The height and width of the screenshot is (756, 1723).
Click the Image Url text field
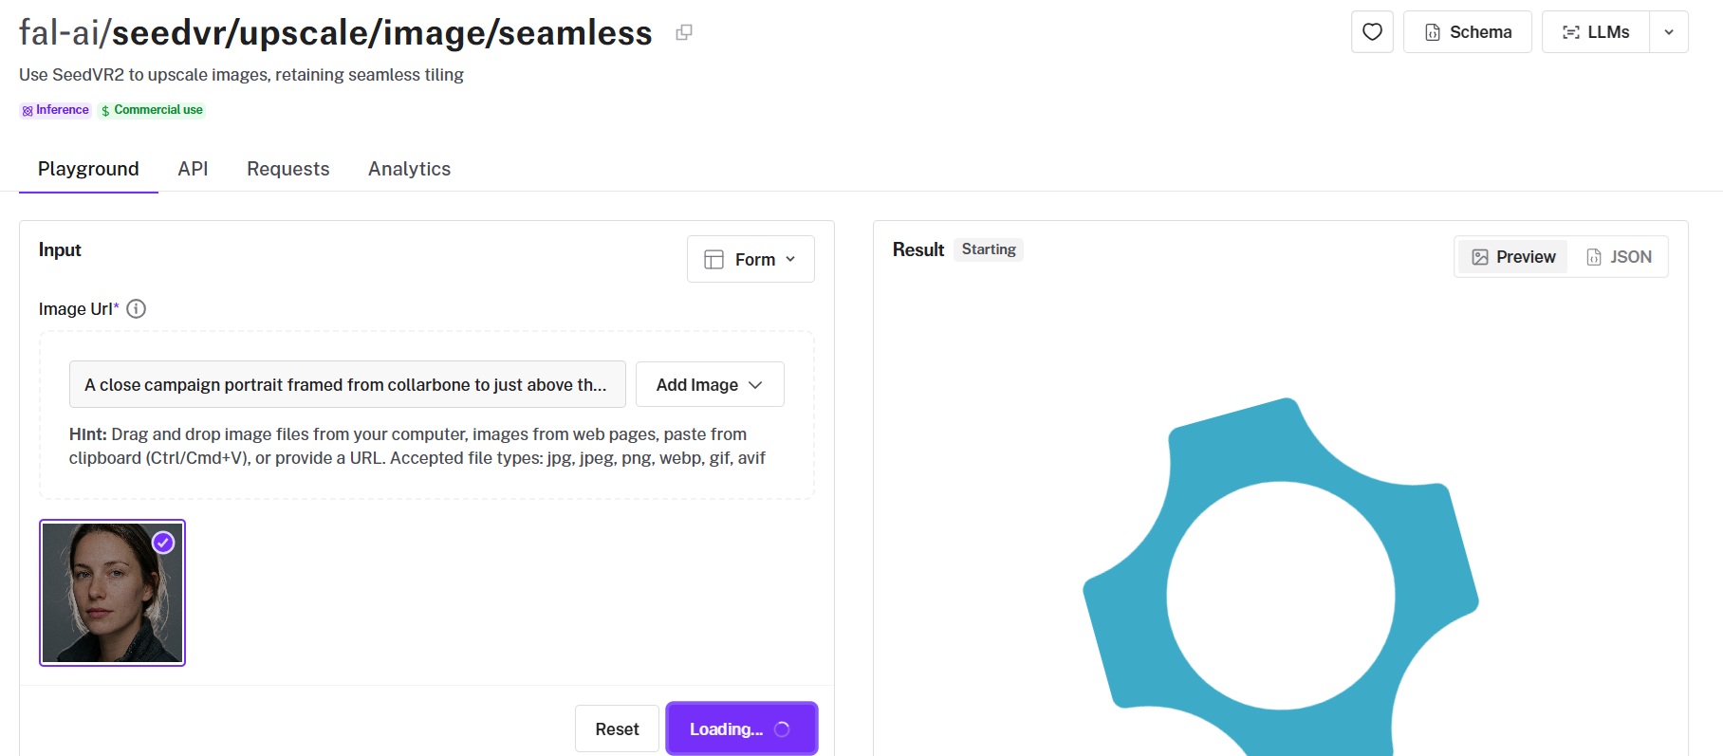pos(347,384)
